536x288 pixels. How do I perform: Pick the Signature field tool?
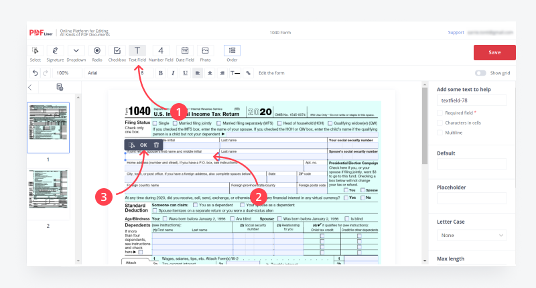55,50
